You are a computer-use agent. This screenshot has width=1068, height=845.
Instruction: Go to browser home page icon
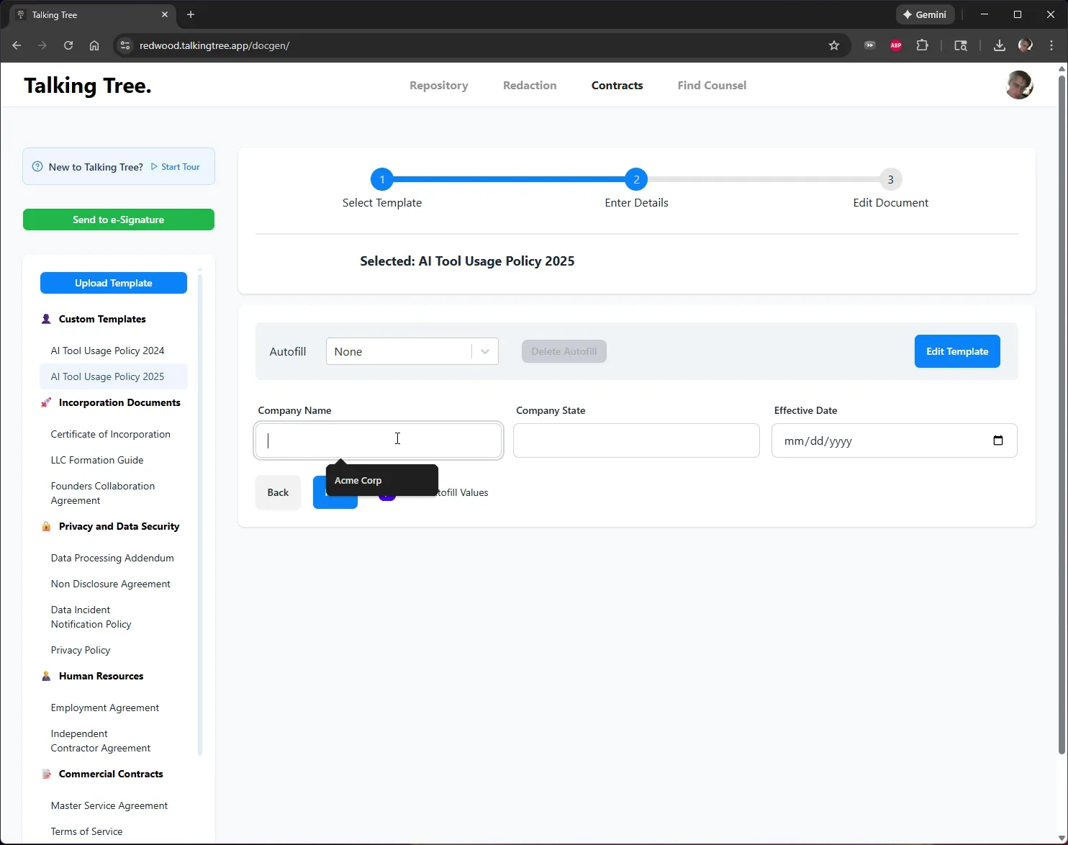(94, 45)
